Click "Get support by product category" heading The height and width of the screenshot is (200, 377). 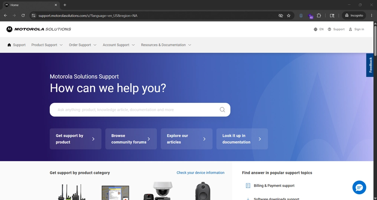80,173
